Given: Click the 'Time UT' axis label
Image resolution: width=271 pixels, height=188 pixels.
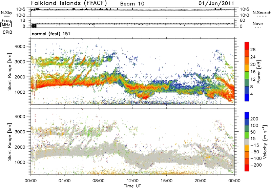Looking at the screenshot, I should pos(132,186).
